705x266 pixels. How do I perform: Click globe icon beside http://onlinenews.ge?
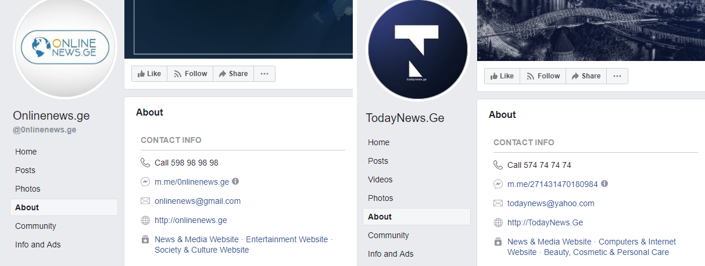[x=145, y=220]
